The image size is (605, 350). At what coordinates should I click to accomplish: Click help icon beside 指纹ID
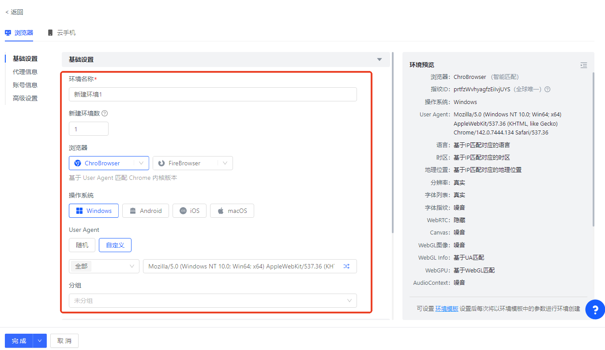pyautogui.click(x=547, y=89)
